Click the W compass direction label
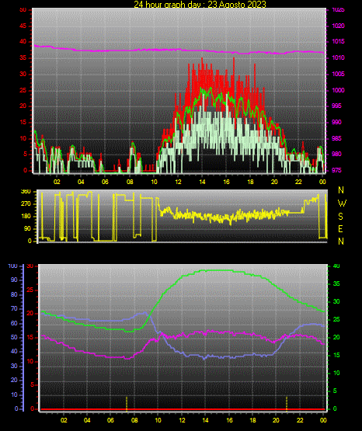Screen dimensions: 362x431 342,203
